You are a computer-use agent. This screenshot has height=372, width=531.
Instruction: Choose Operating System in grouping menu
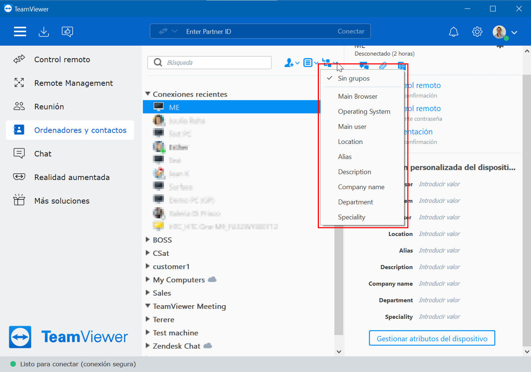click(362, 112)
